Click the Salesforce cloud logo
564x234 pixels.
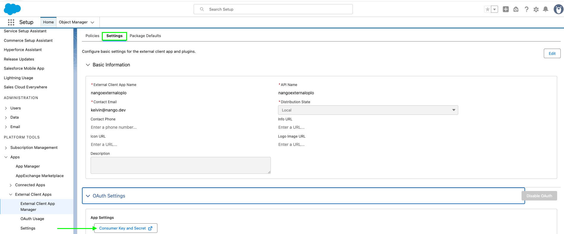tap(12, 9)
